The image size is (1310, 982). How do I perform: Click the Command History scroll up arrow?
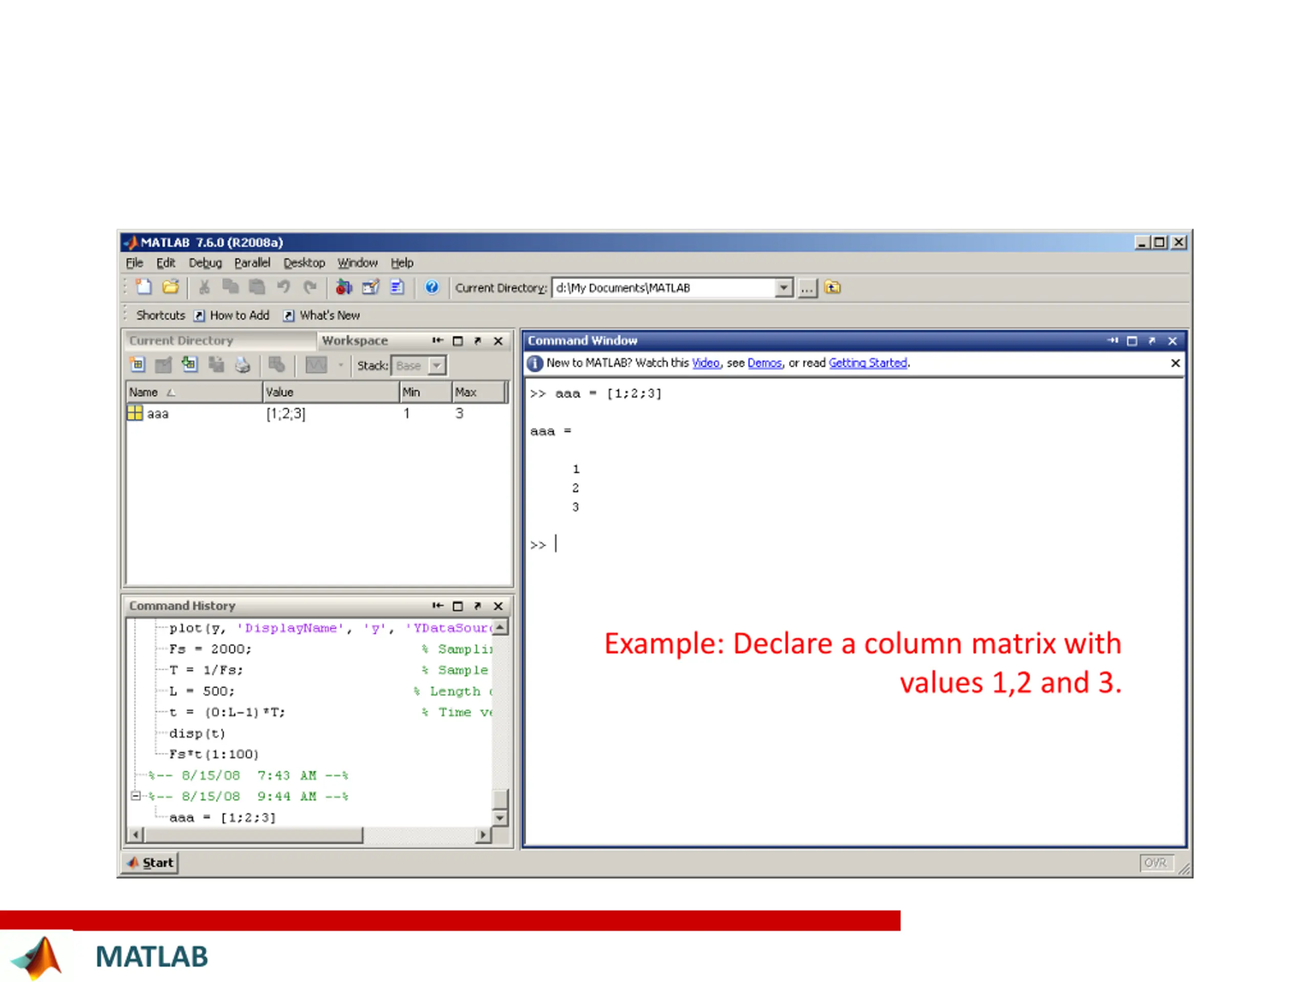point(500,627)
